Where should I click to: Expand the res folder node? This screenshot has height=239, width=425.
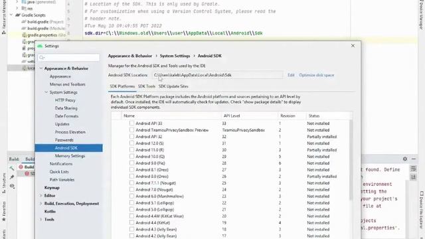pyautogui.click(x=17, y=9)
